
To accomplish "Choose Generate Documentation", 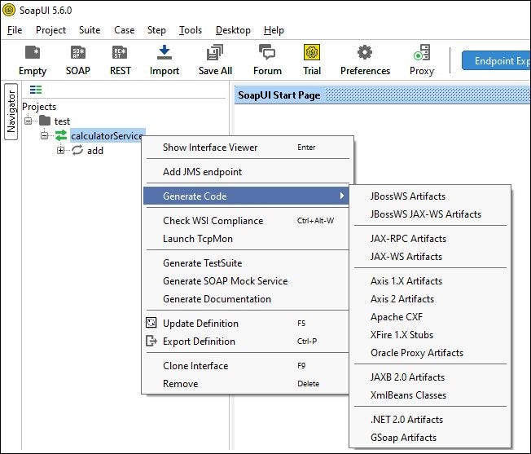I will coord(248,299).
